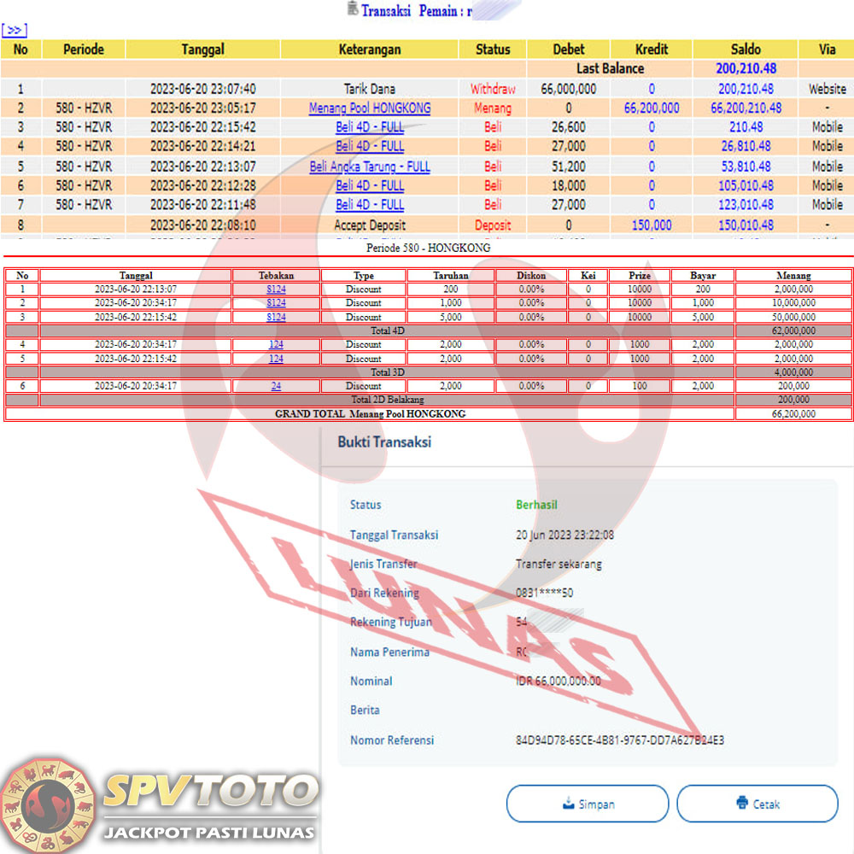Click the SPVTOTO zodiac wheel logo
The image size is (854, 854).
49,804
